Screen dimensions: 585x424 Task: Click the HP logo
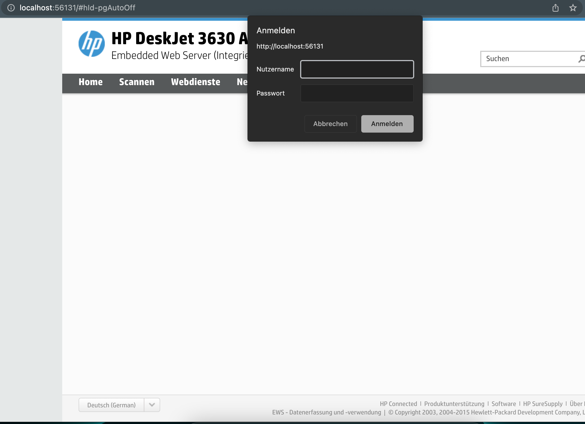click(x=91, y=44)
